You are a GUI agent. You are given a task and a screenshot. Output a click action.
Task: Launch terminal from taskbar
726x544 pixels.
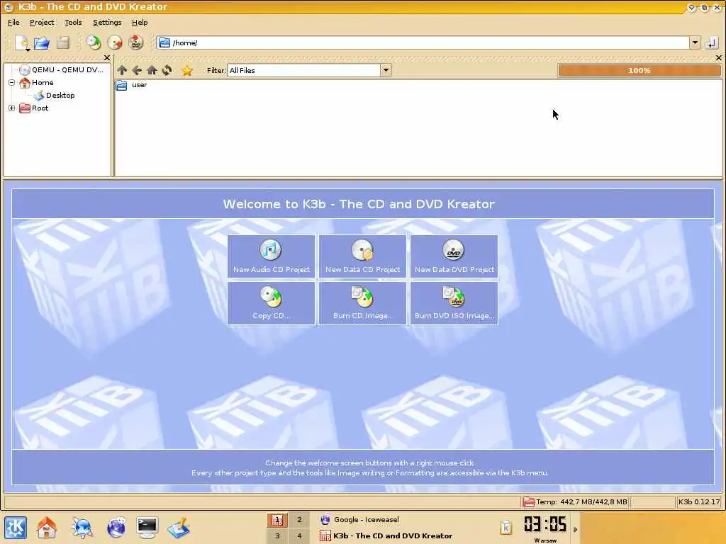[147, 527]
